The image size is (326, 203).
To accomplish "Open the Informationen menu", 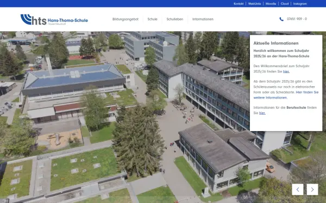I will point(203,19).
